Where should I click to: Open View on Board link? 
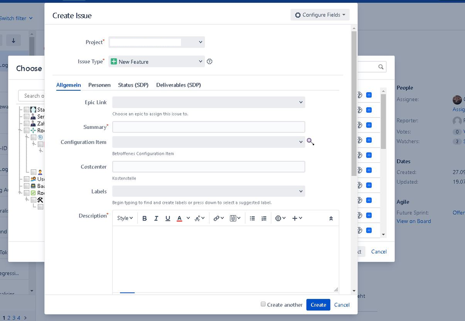click(414, 221)
